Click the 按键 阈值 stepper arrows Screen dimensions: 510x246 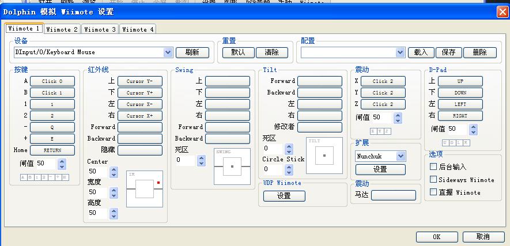click(62, 164)
